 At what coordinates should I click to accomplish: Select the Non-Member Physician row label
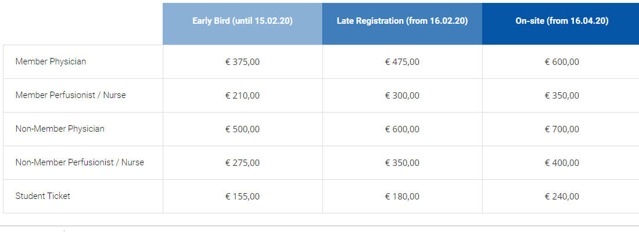click(x=60, y=129)
